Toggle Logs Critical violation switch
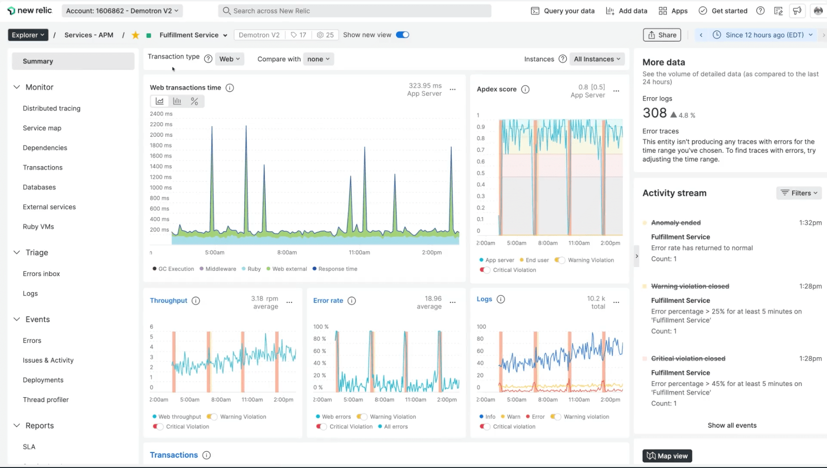 point(485,426)
